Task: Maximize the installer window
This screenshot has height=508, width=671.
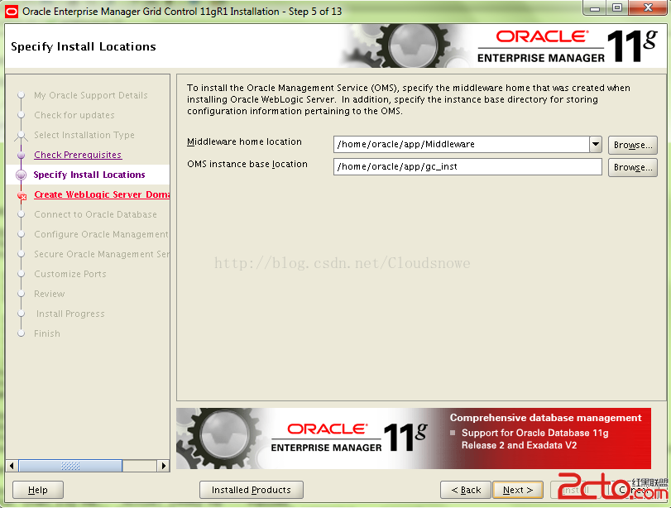Action: click(617, 7)
